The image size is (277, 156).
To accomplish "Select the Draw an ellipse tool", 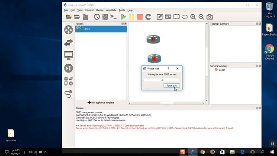I will click(185, 17).
